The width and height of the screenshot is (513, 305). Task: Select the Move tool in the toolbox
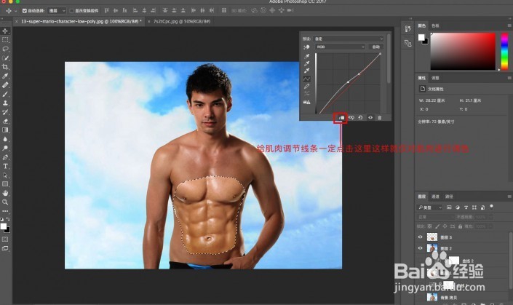(5, 31)
